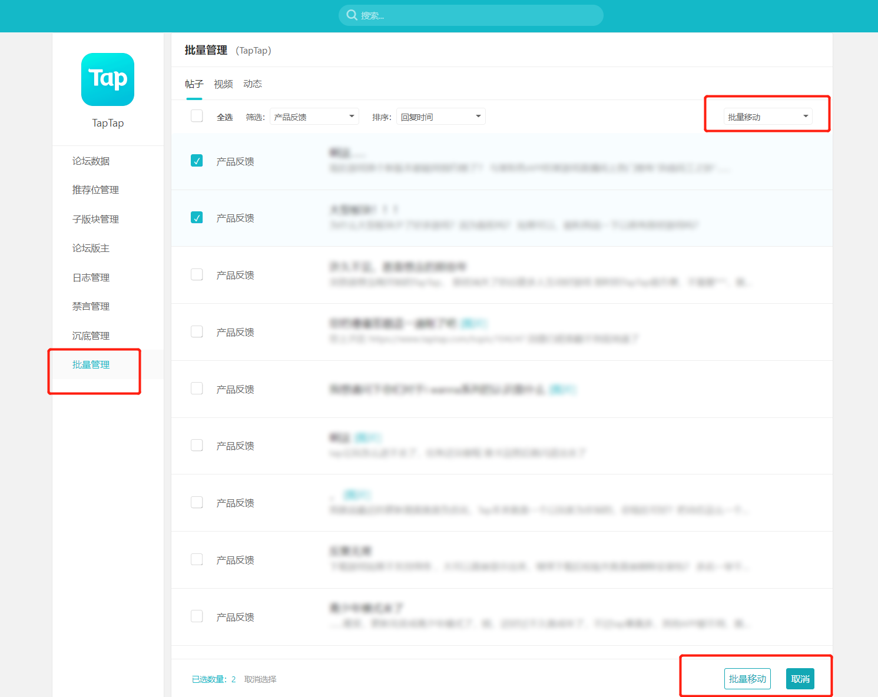Switch to the 动态 tab

(x=253, y=84)
